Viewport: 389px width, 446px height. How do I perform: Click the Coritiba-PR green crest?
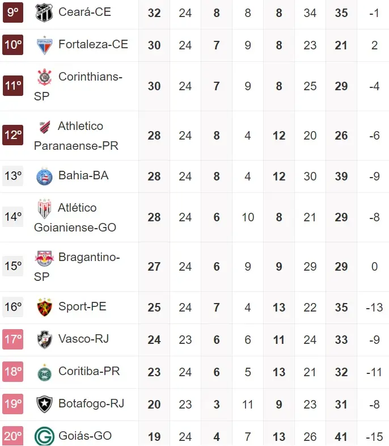pos(44,372)
